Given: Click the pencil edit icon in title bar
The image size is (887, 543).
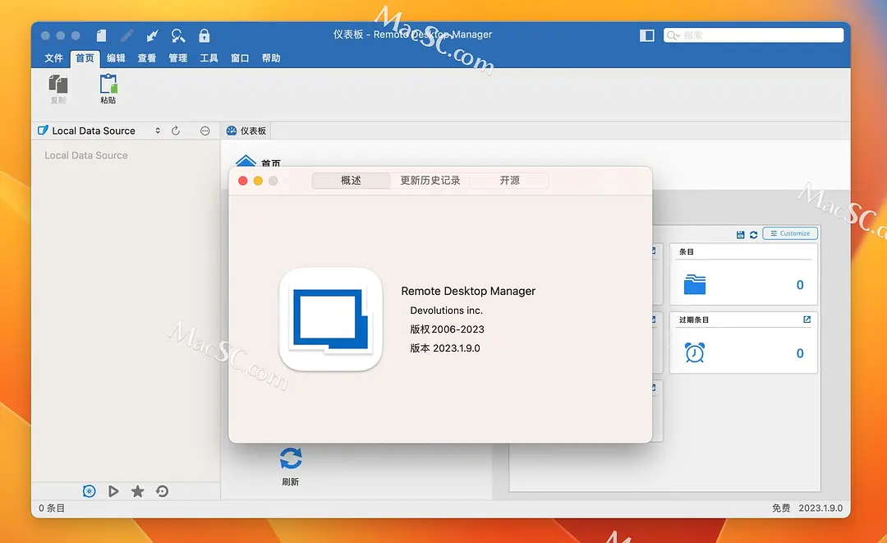Looking at the screenshot, I should click(x=126, y=35).
